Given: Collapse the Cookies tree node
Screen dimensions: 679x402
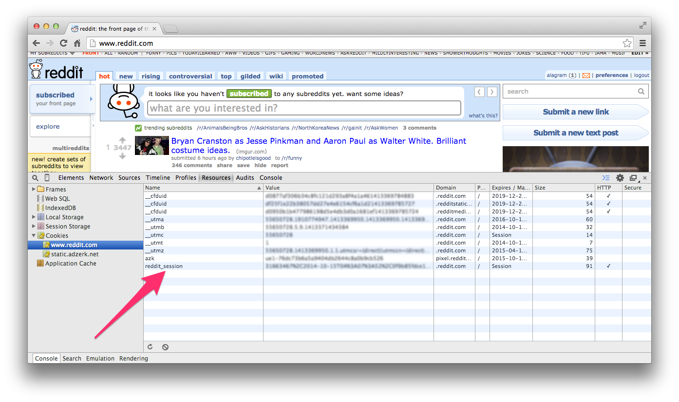Looking at the screenshot, I should 34,235.
